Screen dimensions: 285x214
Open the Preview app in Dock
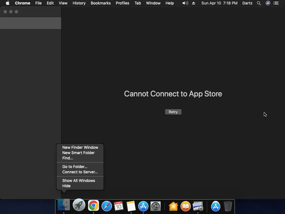coord(198,206)
